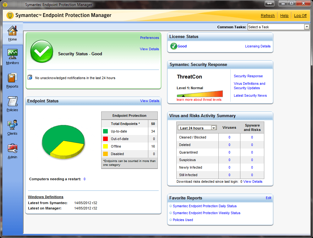
Task: Click the green Up-to-date legend swatch
Action: click(105, 131)
